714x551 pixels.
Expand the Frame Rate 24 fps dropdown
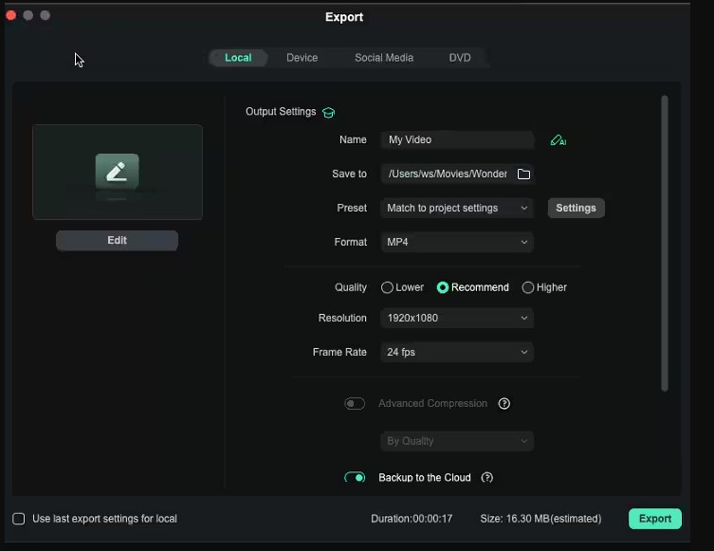click(x=457, y=352)
